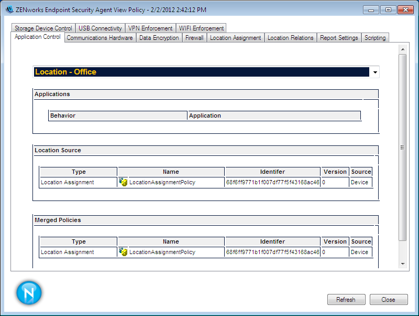Select the WIFI Enforcement tab
Image resolution: width=419 pixels, height=316 pixels.
pyautogui.click(x=201, y=28)
